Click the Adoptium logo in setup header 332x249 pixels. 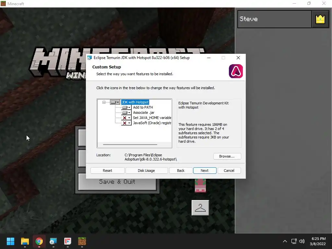coord(236,71)
